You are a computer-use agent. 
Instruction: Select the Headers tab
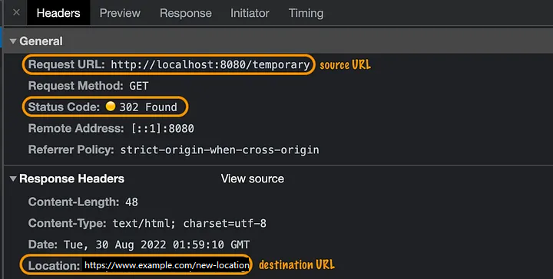[58, 13]
